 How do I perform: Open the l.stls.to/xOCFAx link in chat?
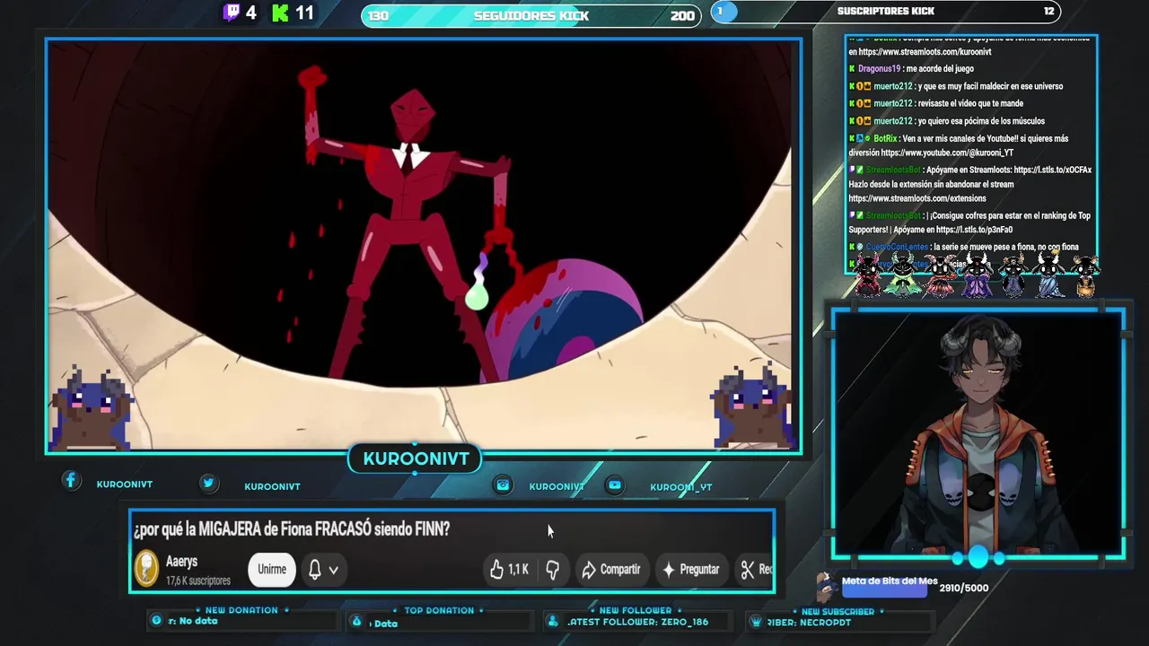click(x=1052, y=170)
